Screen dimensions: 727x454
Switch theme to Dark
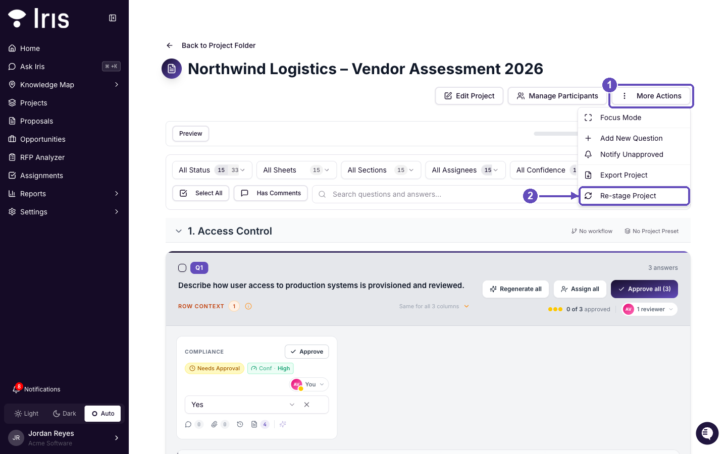65,414
